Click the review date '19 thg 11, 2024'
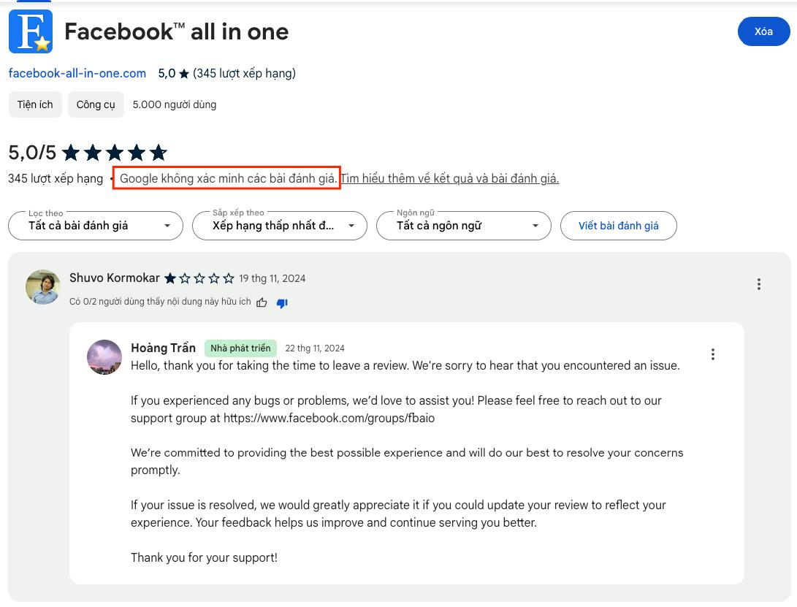This screenshot has width=797, height=607. click(272, 278)
